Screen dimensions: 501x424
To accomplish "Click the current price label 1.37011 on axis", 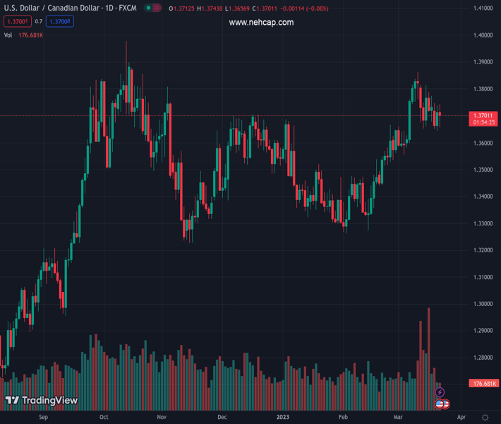I will coord(483,119).
